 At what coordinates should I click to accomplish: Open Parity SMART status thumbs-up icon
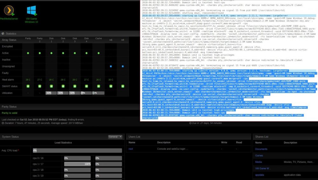(28, 86)
